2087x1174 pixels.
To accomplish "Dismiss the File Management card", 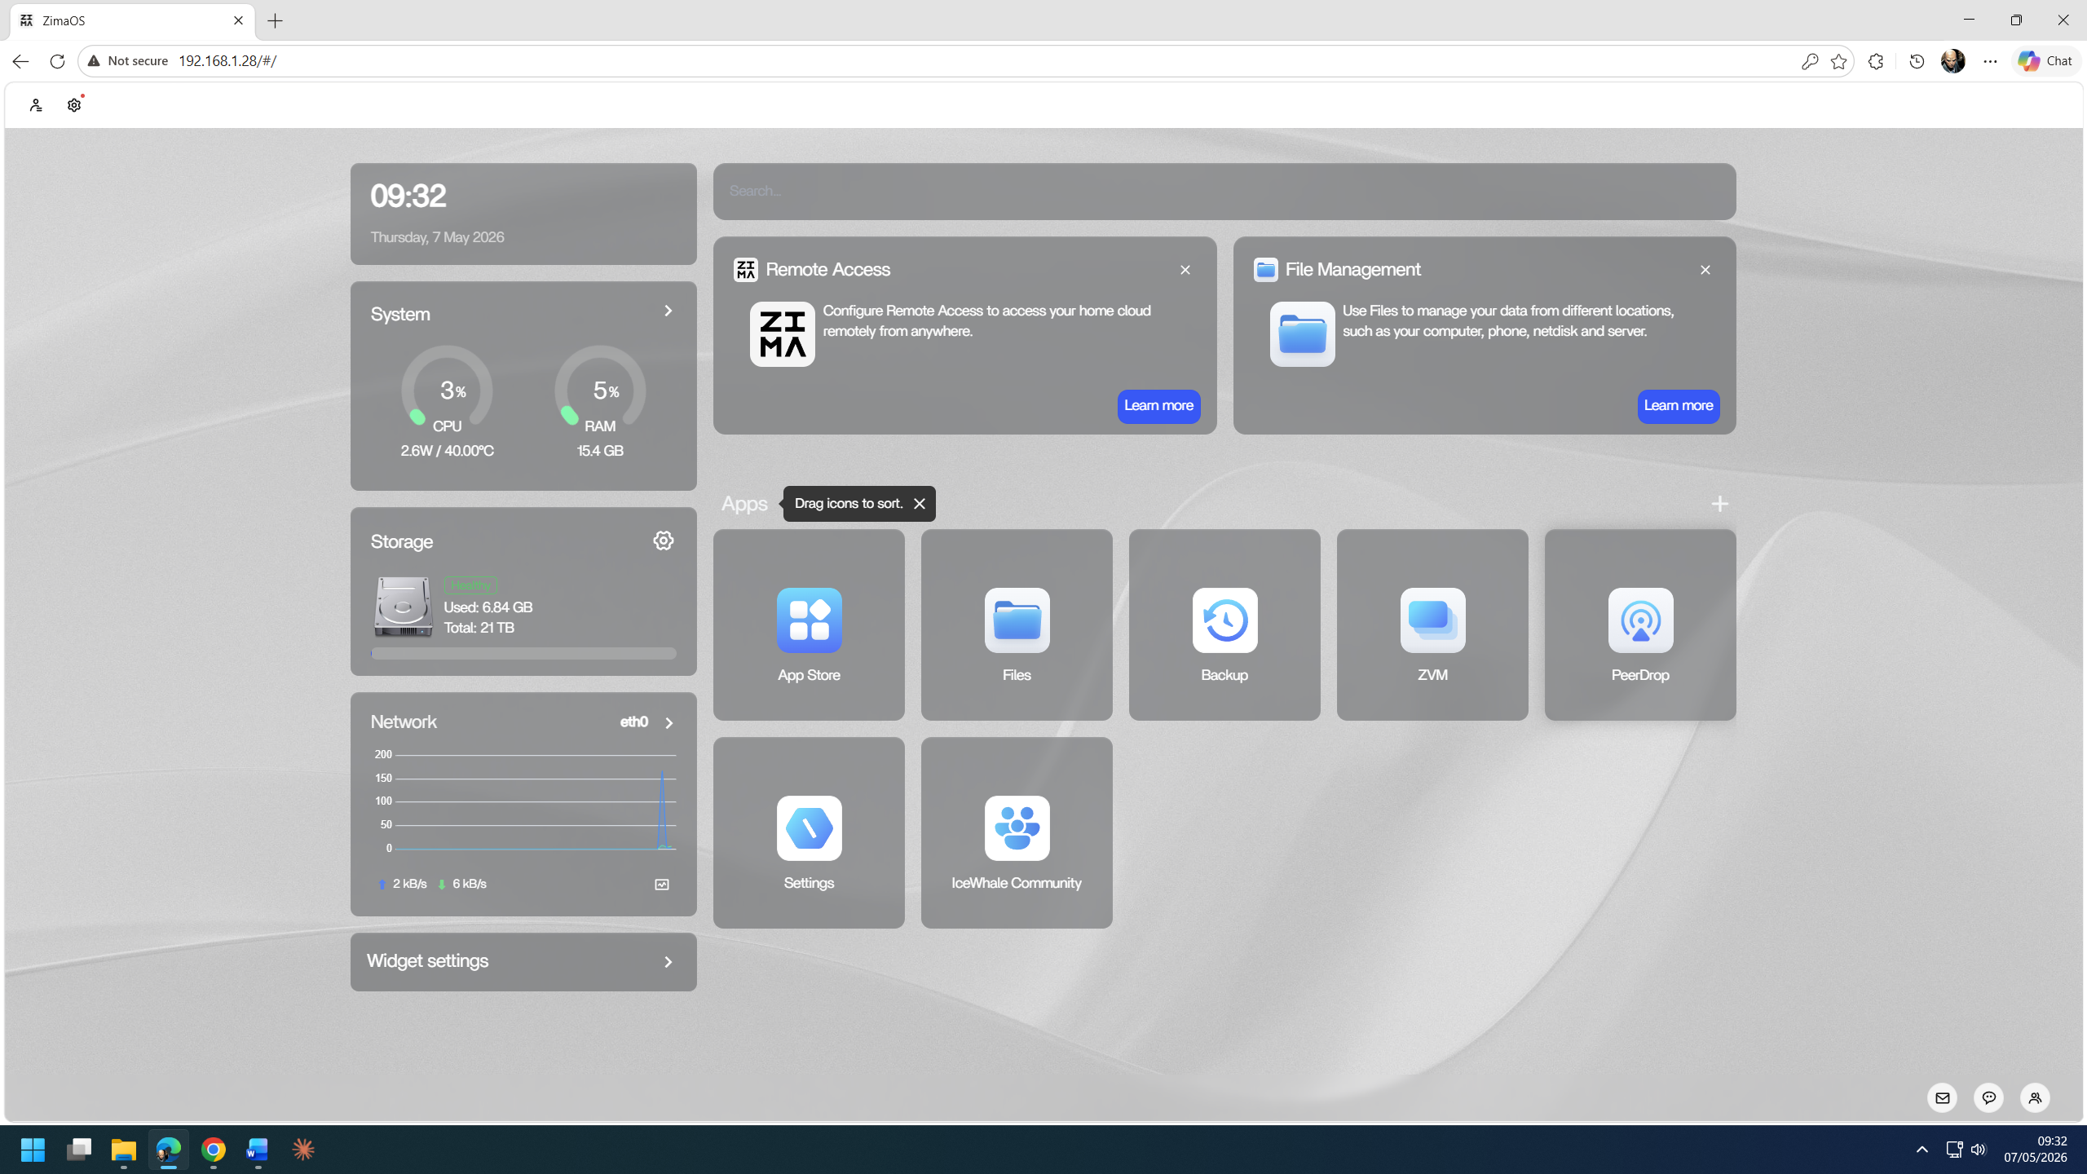I will (1705, 270).
